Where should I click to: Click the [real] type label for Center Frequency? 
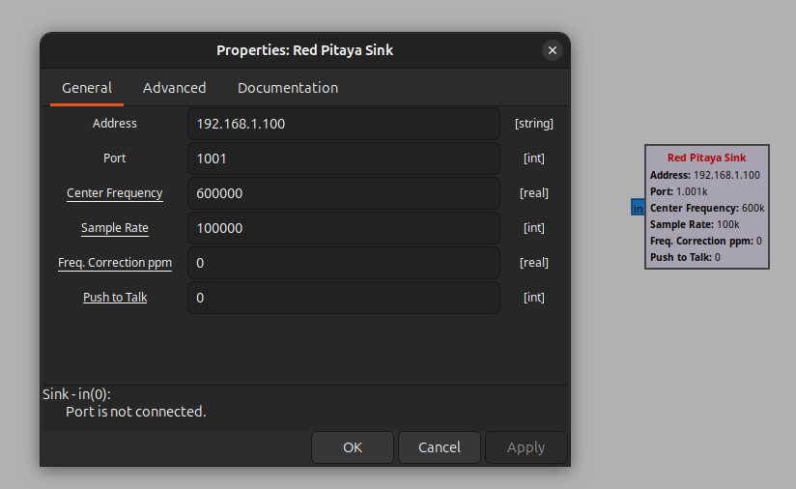534,193
